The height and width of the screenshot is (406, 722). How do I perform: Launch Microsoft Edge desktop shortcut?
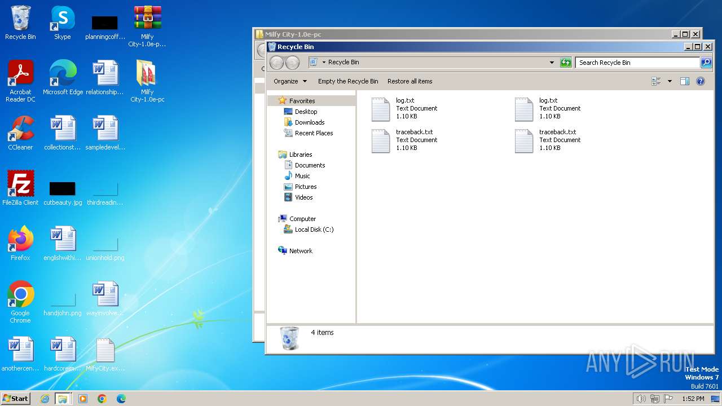(x=63, y=78)
